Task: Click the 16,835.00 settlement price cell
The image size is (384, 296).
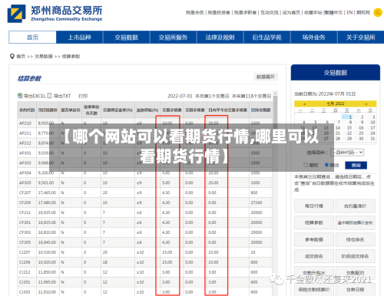Action: [47, 222]
